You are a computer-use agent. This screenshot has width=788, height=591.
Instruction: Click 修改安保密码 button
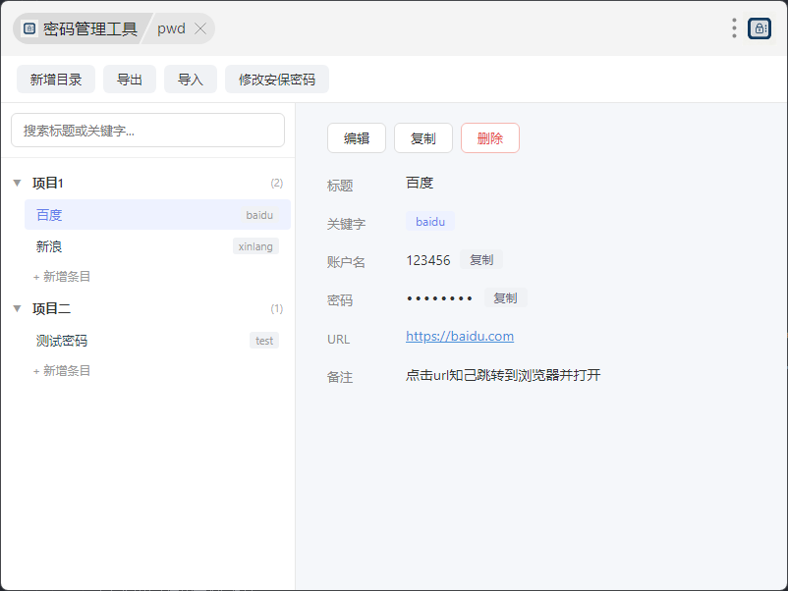tap(277, 80)
